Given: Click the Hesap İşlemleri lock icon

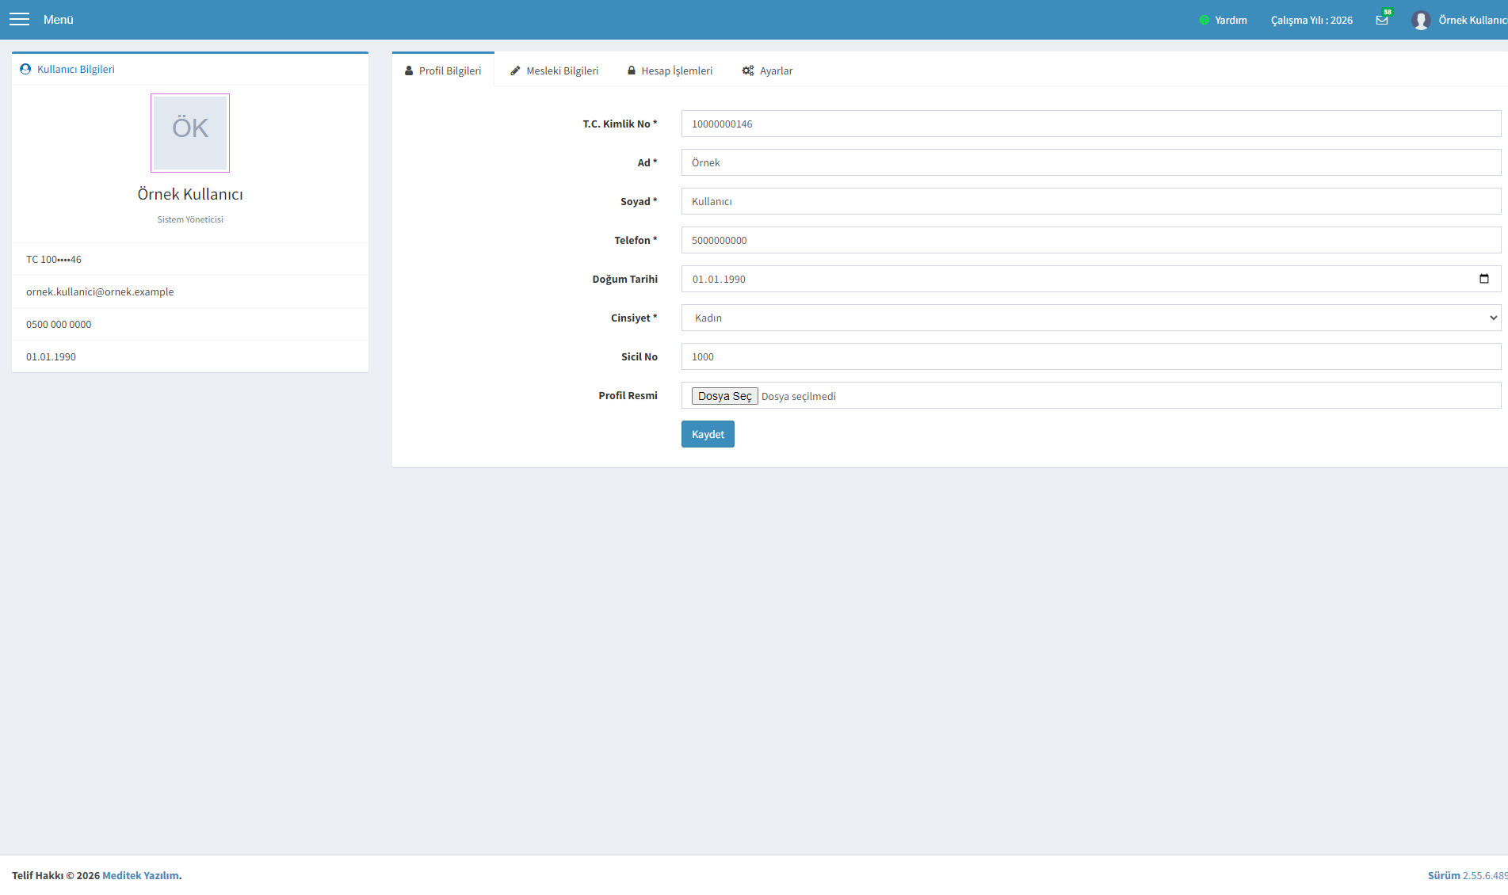Looking at the screenshot, I should [632, 70].
